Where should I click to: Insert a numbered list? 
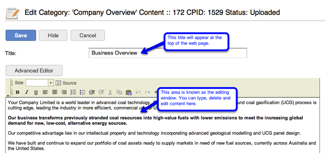click(73, 92)
